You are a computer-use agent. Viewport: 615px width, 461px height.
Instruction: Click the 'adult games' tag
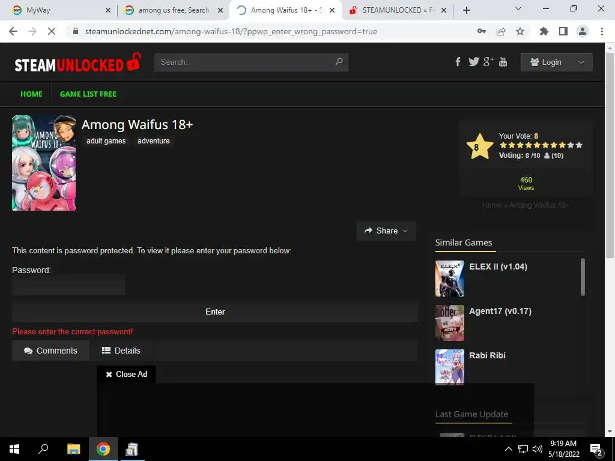pos(106,140)
